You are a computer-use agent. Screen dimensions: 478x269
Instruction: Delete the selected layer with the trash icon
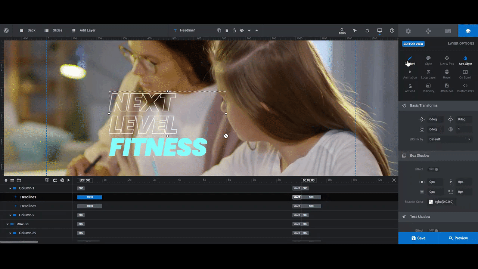pyautogui.click(x=227, y=30)
